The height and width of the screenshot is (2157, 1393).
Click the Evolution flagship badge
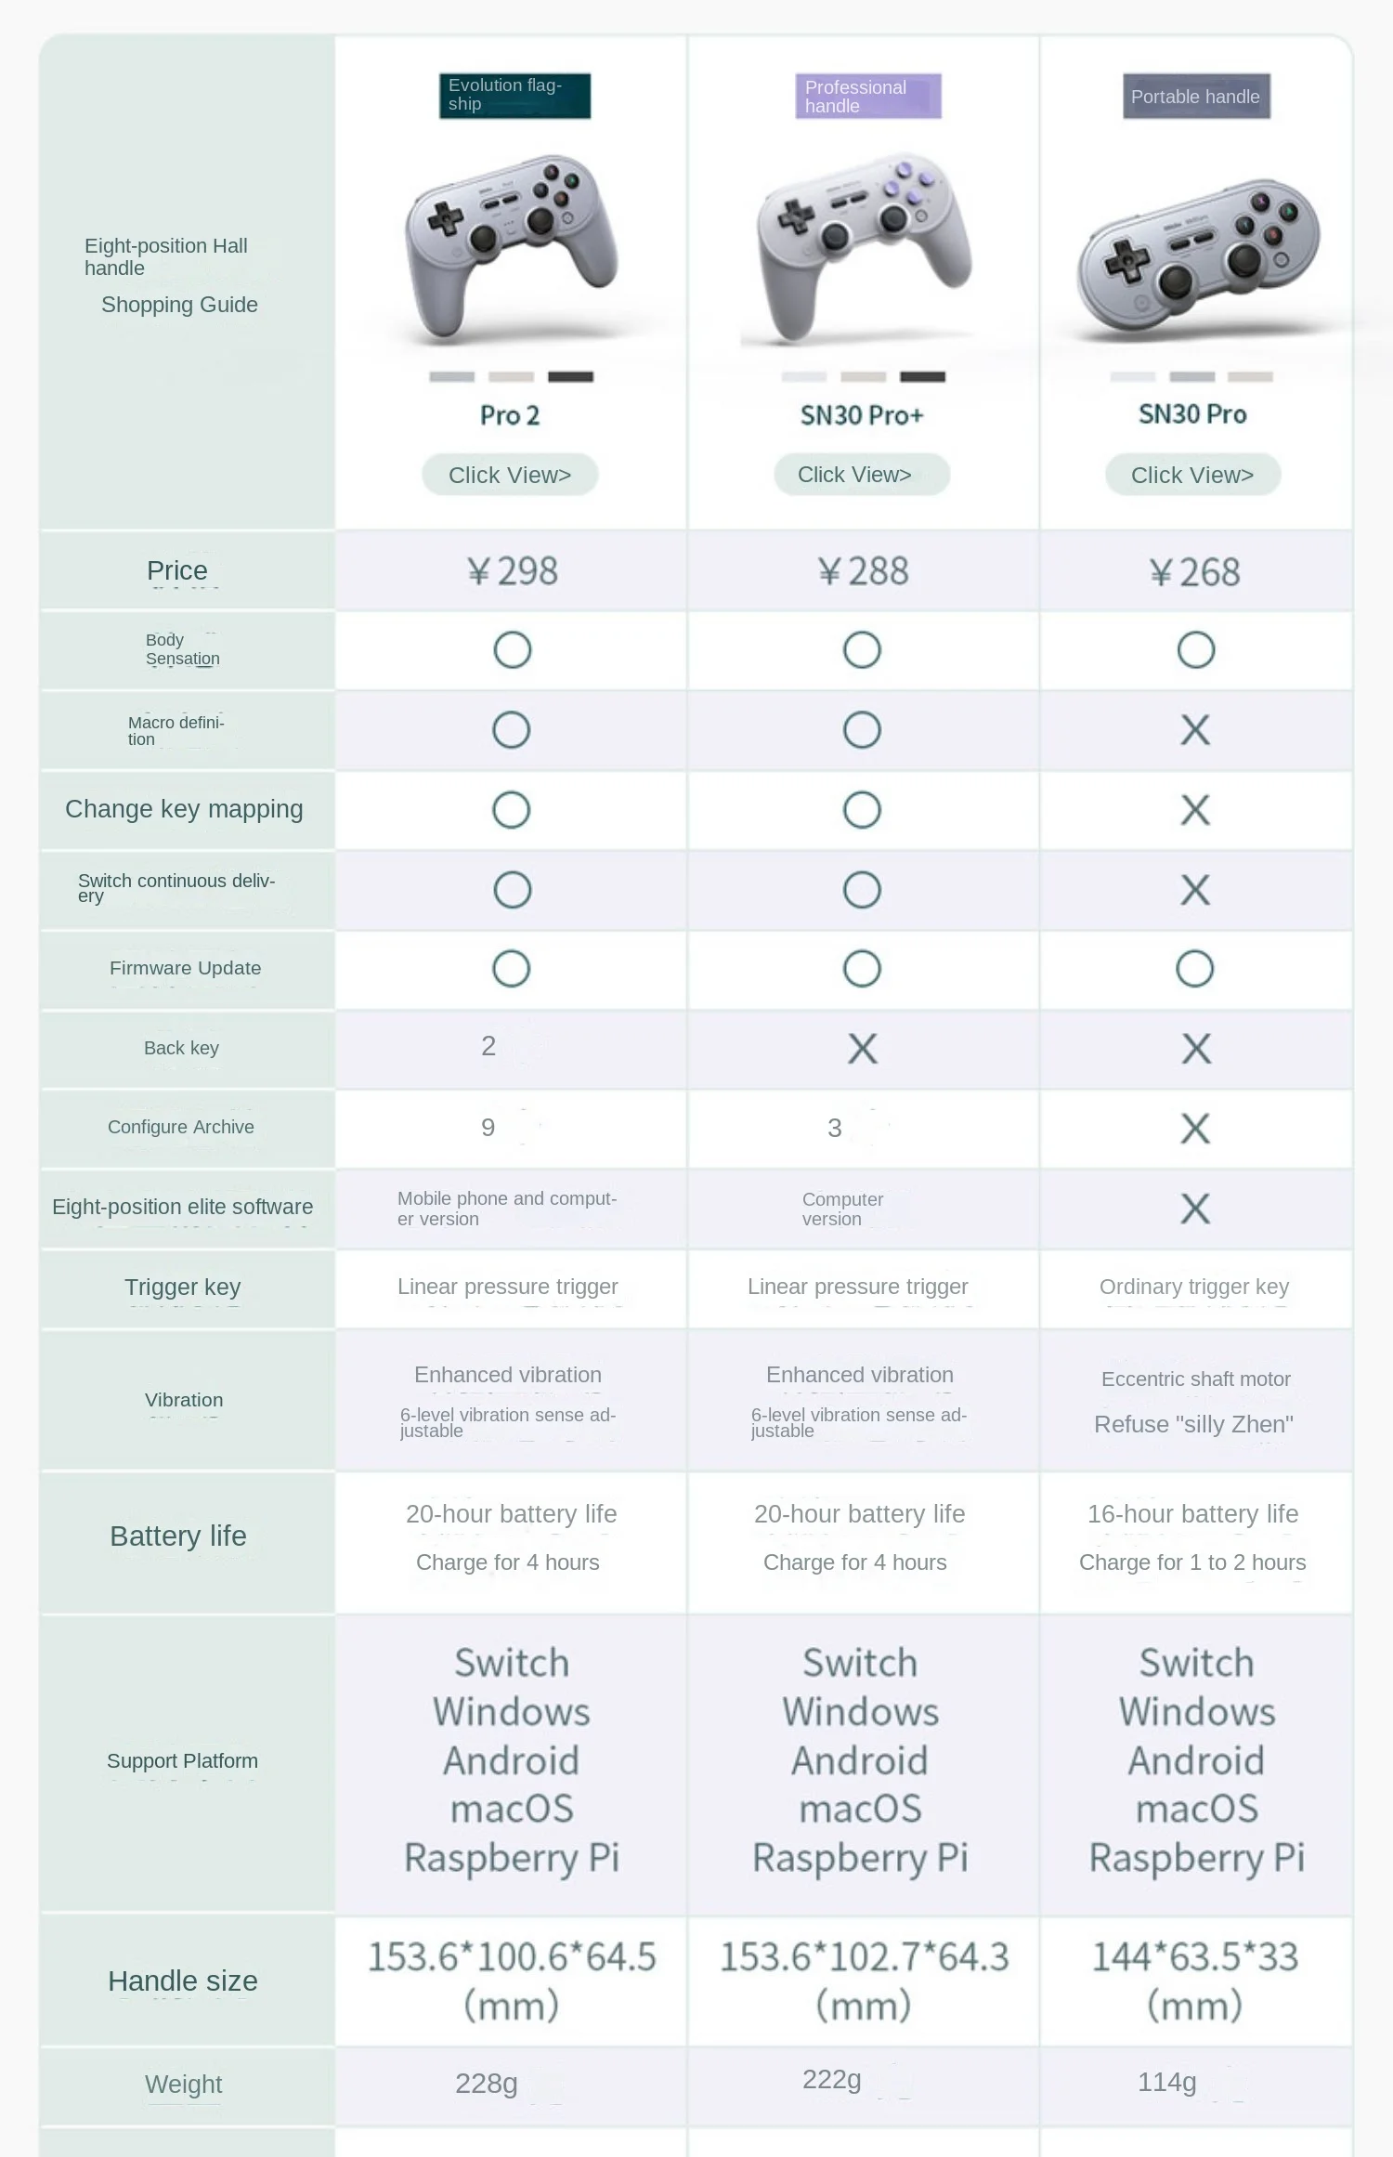(514, 96)
